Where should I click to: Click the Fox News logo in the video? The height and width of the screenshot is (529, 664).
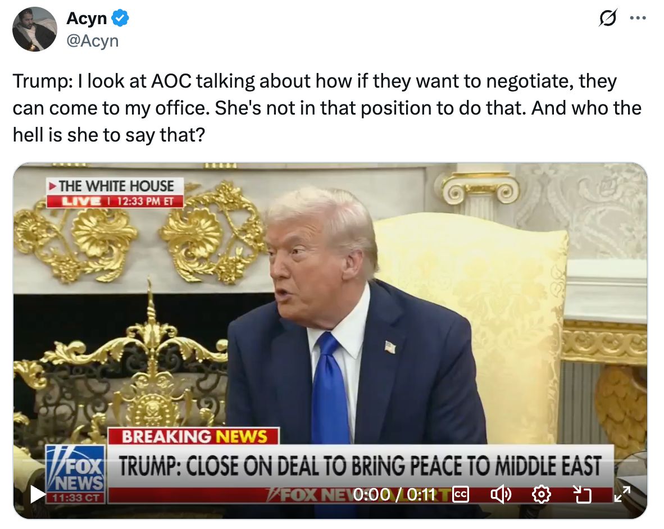(75, 468)
